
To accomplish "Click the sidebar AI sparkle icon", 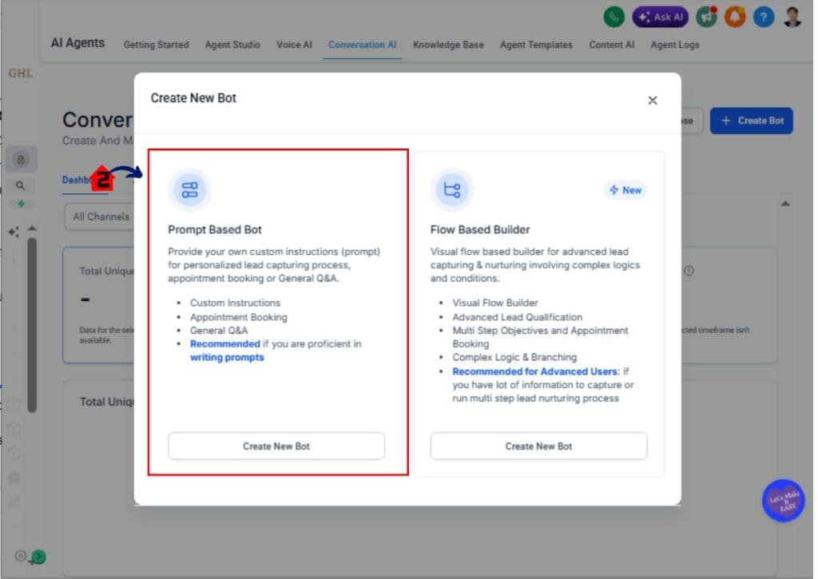I will 13,232.
